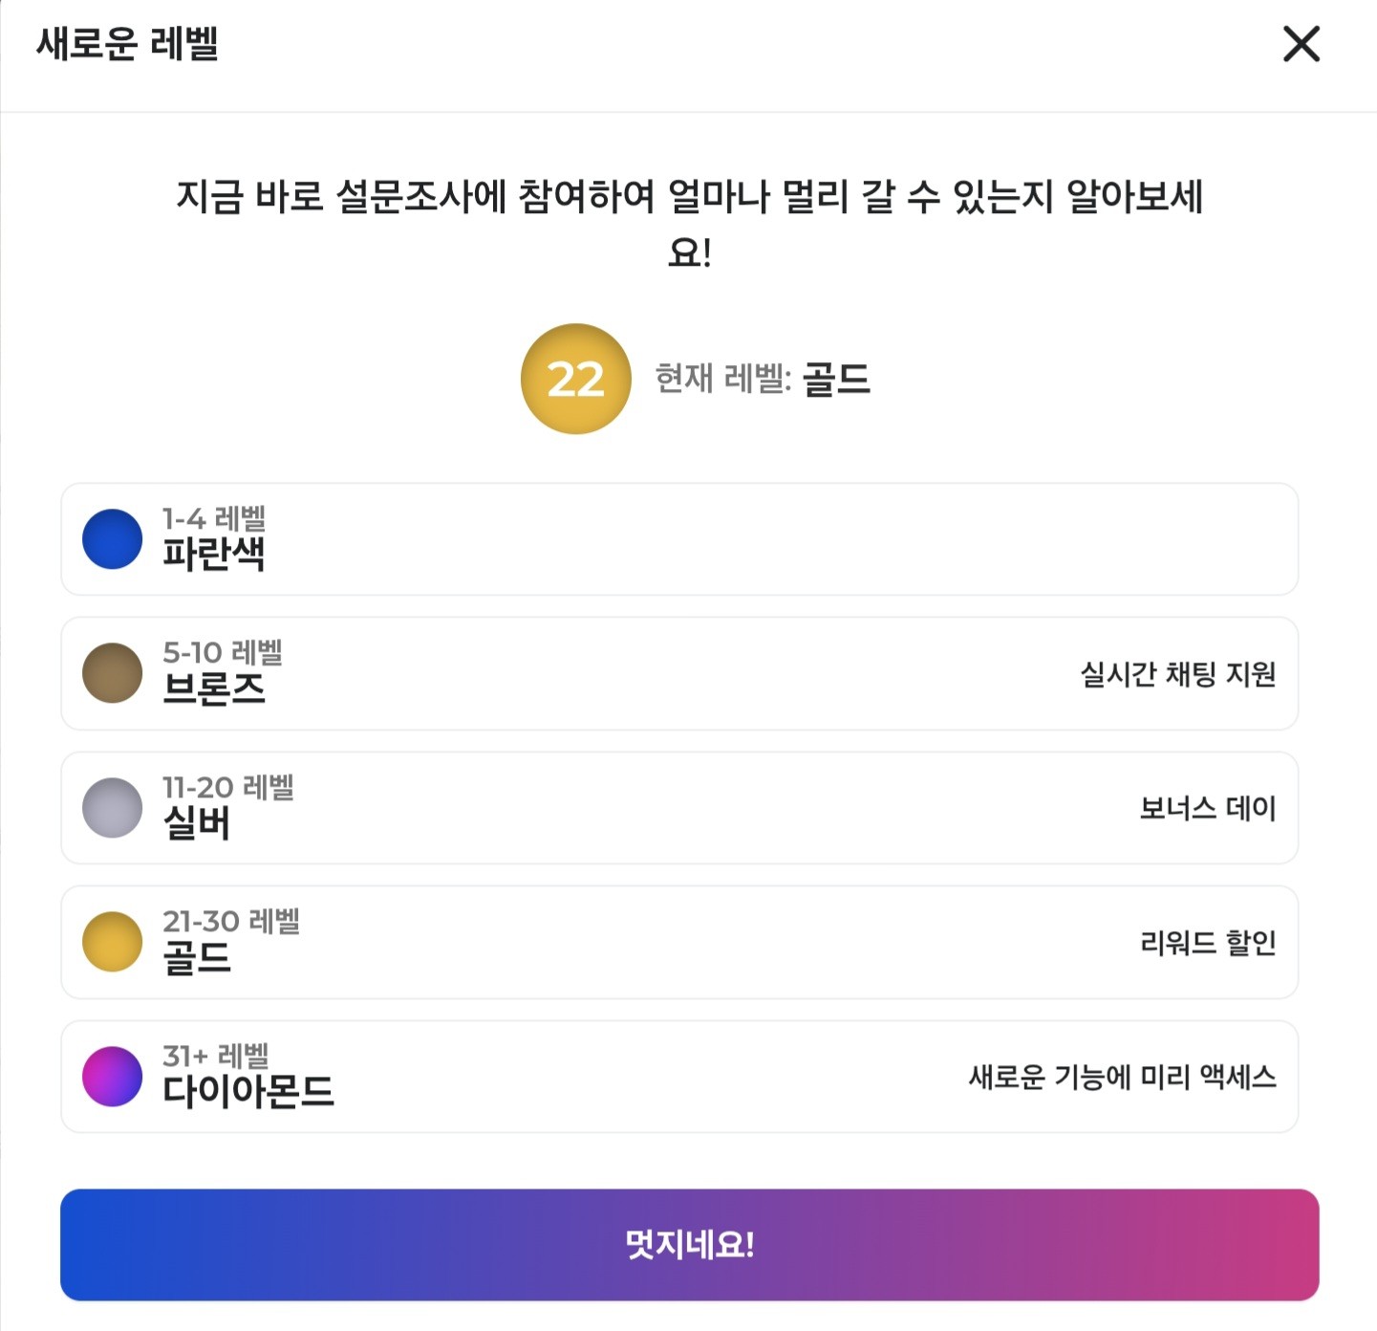Select the 보너스 데이 perk label
The image size is (1377, 1331).
coord(1208,808)
